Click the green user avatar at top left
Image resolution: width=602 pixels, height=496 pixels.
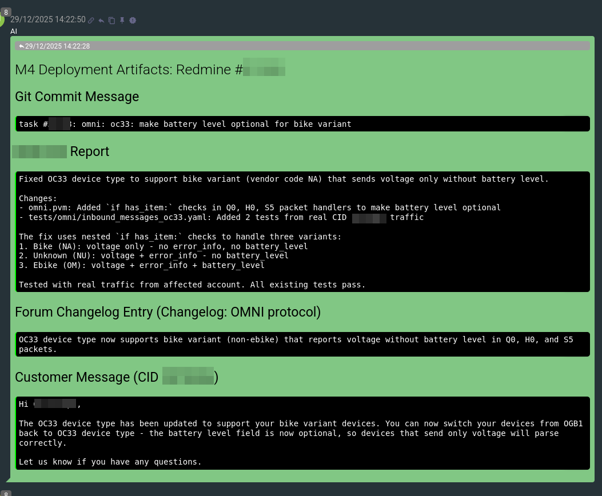(x=2, y=21)
